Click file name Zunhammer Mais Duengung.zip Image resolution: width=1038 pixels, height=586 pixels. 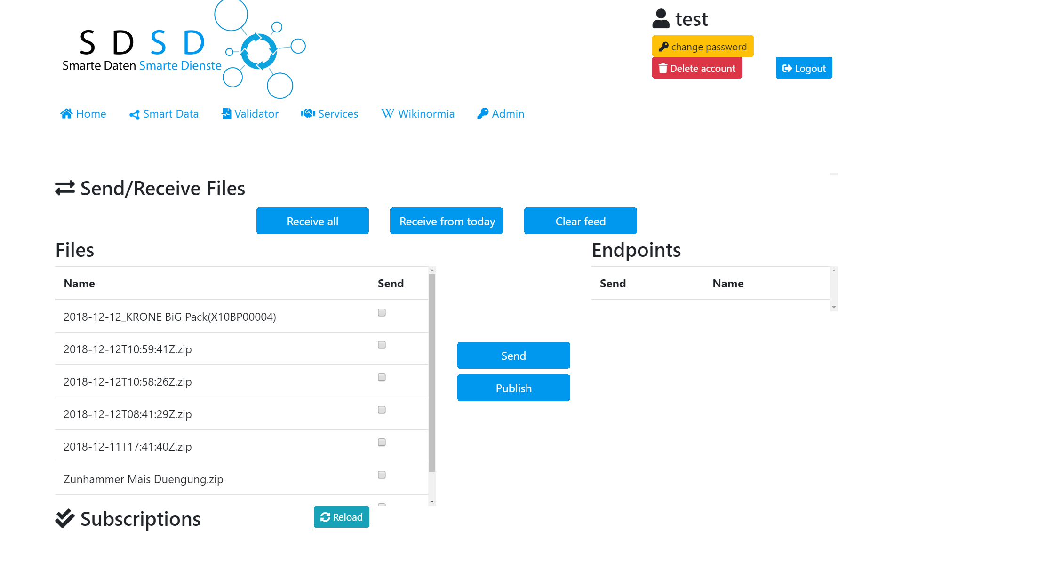point(144,479)
